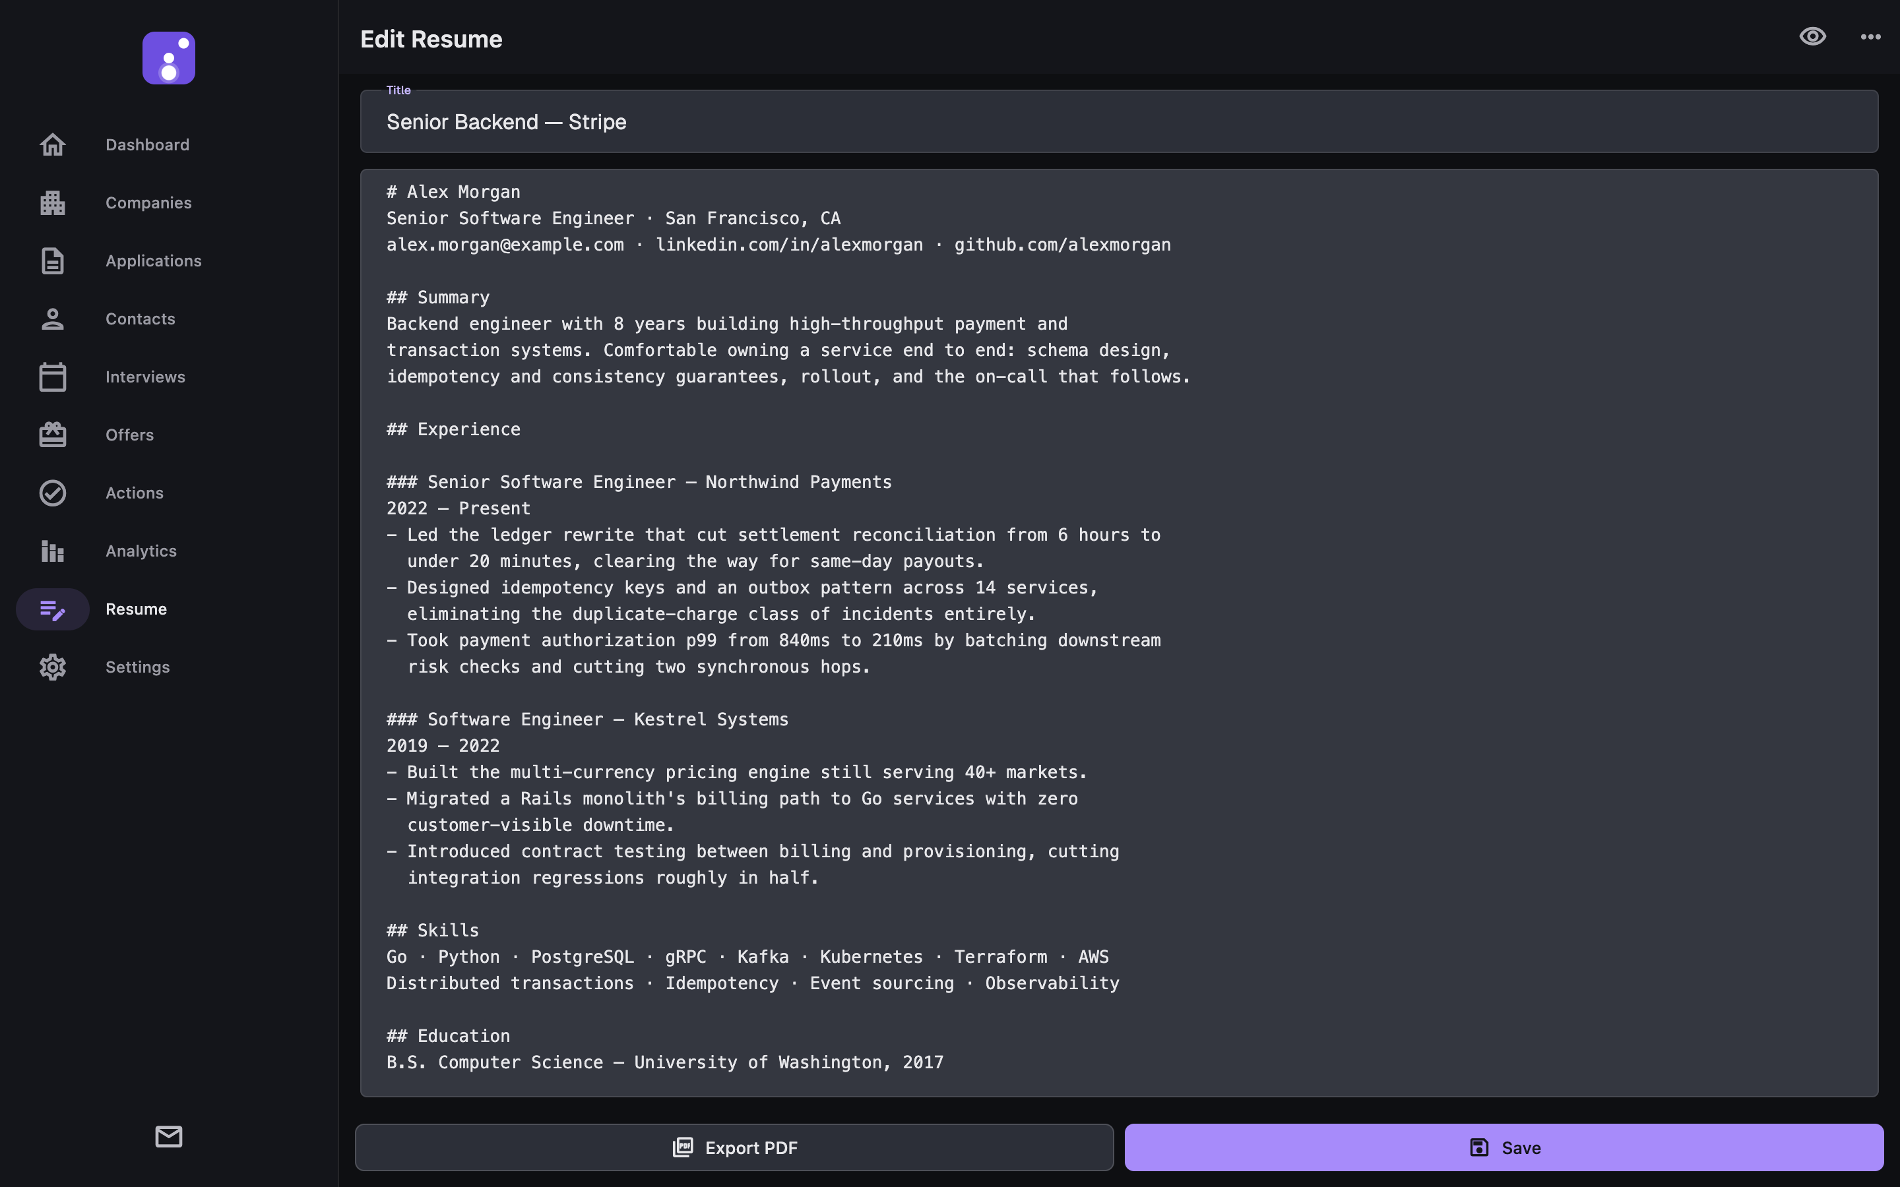Screen dimensions: 1900x1187
Task: Click the Northwind Payments job heading
Action: click(639, 482)
